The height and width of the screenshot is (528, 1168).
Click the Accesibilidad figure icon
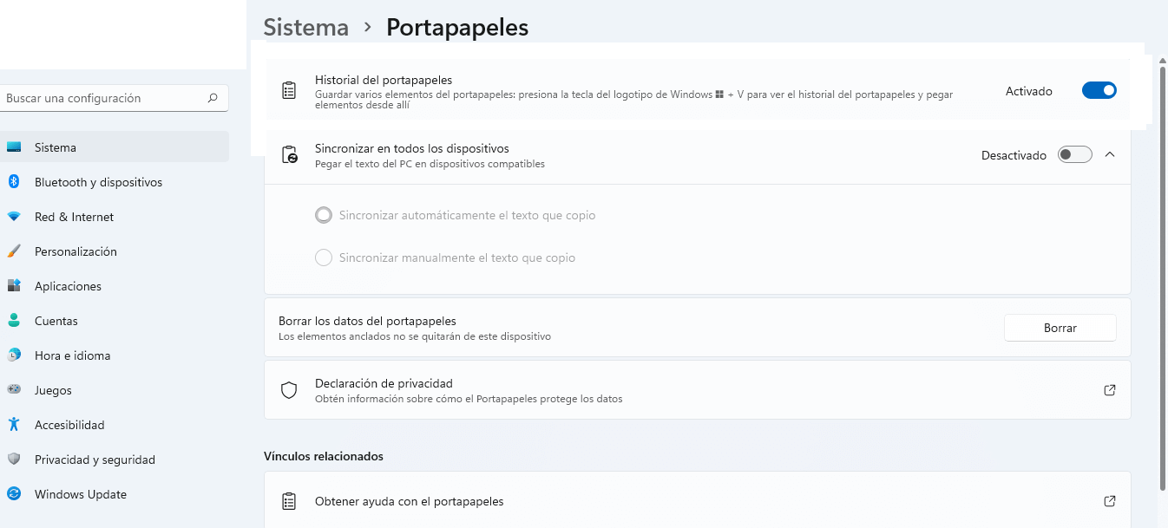click(x=14, y=425)
